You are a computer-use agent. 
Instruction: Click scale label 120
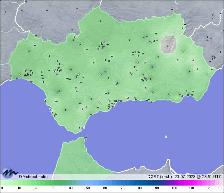click(x=209, y=188)
